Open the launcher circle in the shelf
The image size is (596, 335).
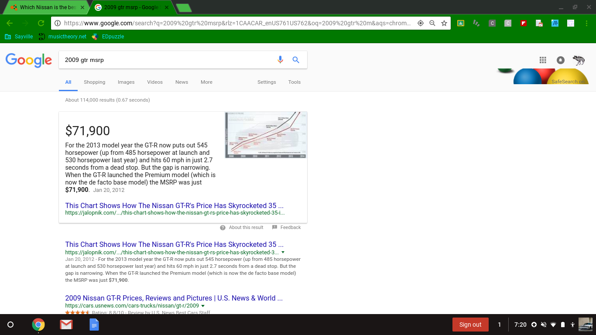pyautogui.click(x=11, y=325)
